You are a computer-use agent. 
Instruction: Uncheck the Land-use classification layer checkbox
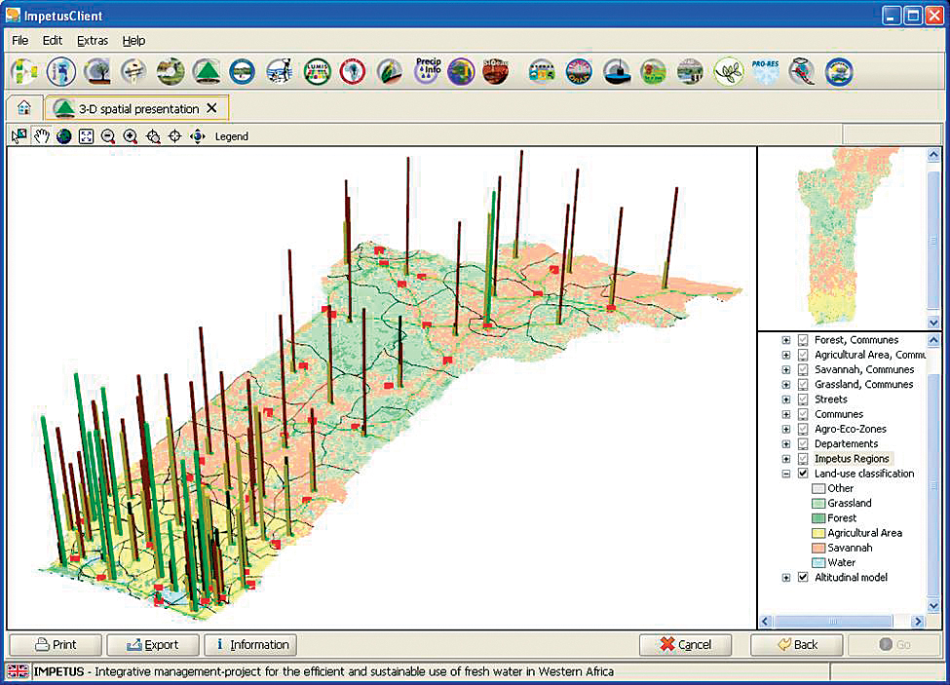[803, 474]
